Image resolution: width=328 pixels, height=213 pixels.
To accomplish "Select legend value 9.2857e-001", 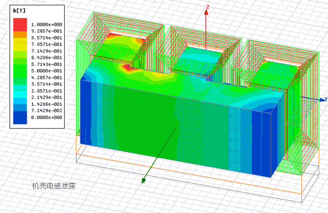I will click(47, 31).
